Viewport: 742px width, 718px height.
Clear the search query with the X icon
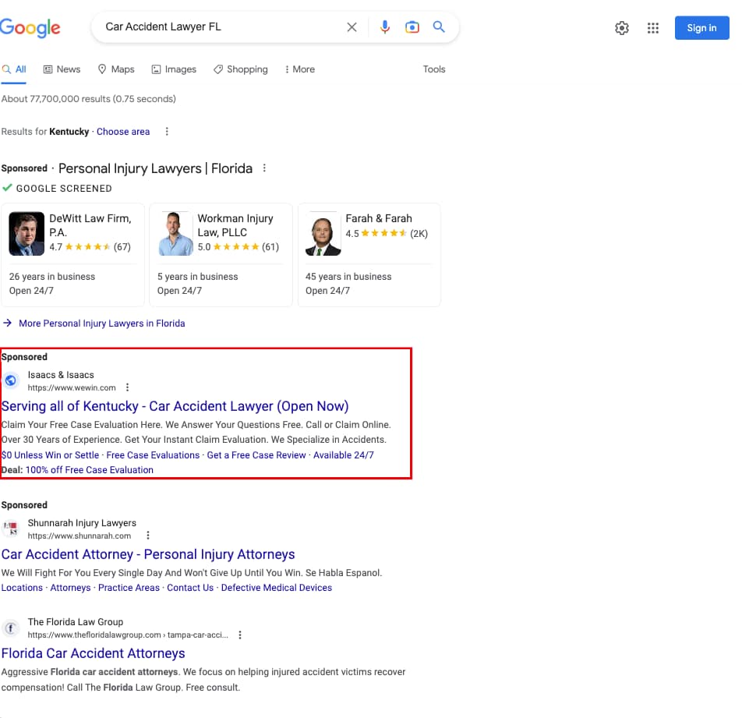point(352,27)
